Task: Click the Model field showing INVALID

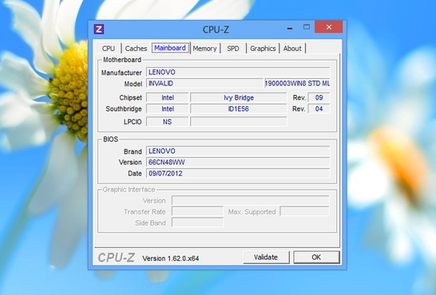Action: pos(204,83)
